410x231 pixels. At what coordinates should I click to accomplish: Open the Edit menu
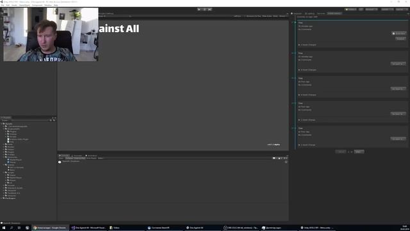coord(8,5)
